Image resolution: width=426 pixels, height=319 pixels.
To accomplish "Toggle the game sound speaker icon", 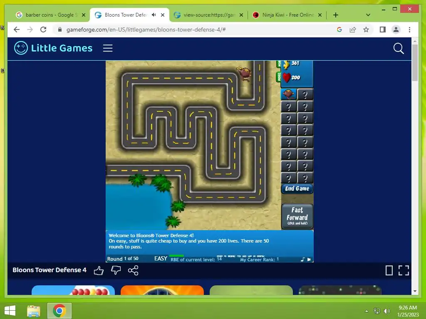I will (309, 260).
